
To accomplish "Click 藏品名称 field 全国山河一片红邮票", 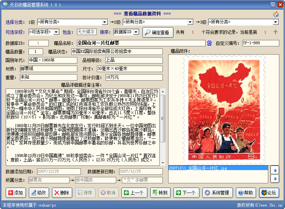I will tap(141, 43).
